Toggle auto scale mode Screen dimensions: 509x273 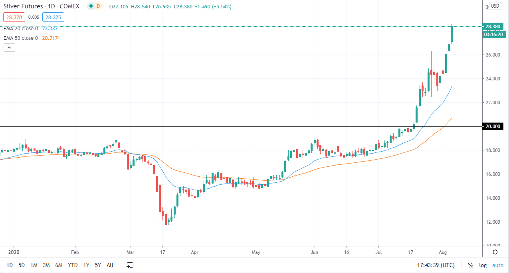(497, 265)
